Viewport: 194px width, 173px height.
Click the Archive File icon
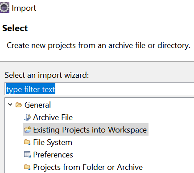[x=27, y=117]
